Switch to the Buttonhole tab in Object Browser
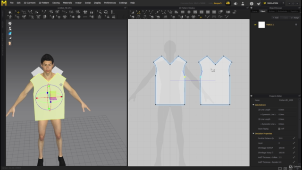Viewport: 302px width, 170px height. [282, 11]
